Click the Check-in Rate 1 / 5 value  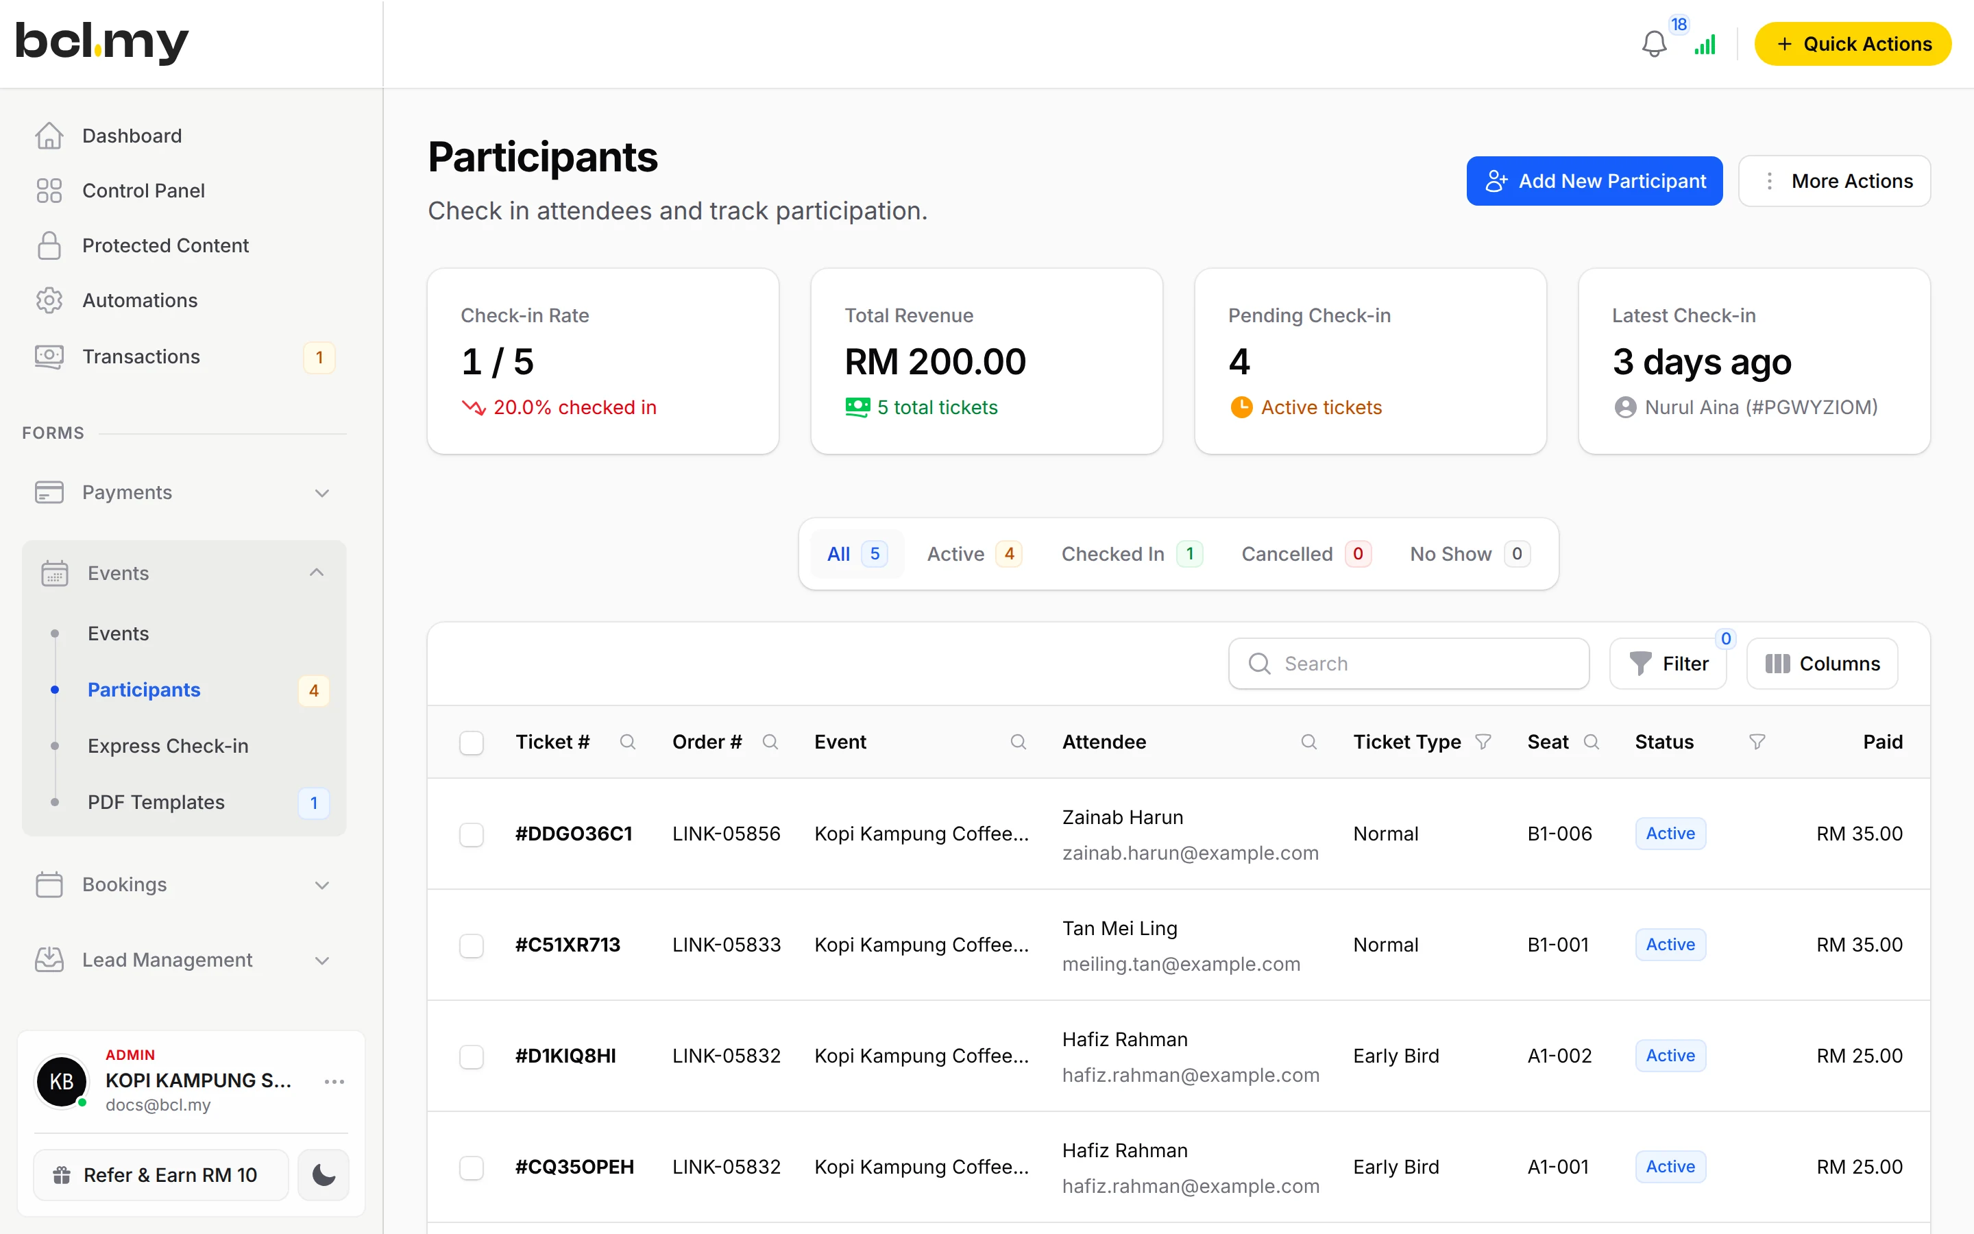click(x=498, y=361)
